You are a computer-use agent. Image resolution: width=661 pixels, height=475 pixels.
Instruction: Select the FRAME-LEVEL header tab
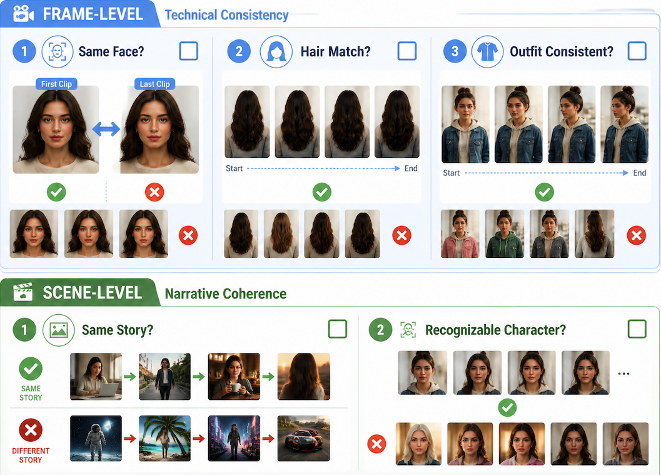pos(80,14)
